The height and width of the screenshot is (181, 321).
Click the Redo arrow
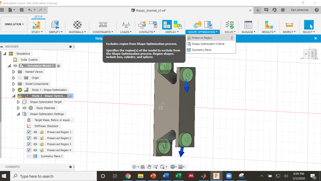pos(40,10)
